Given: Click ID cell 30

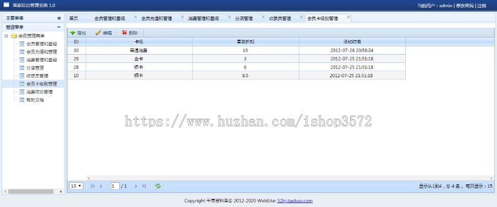Looking at the screenshot, I should pos(76,50).
